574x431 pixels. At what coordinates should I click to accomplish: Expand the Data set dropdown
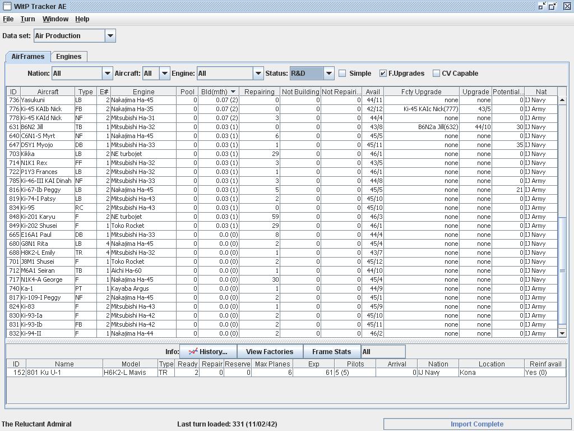tap(110, 35)
